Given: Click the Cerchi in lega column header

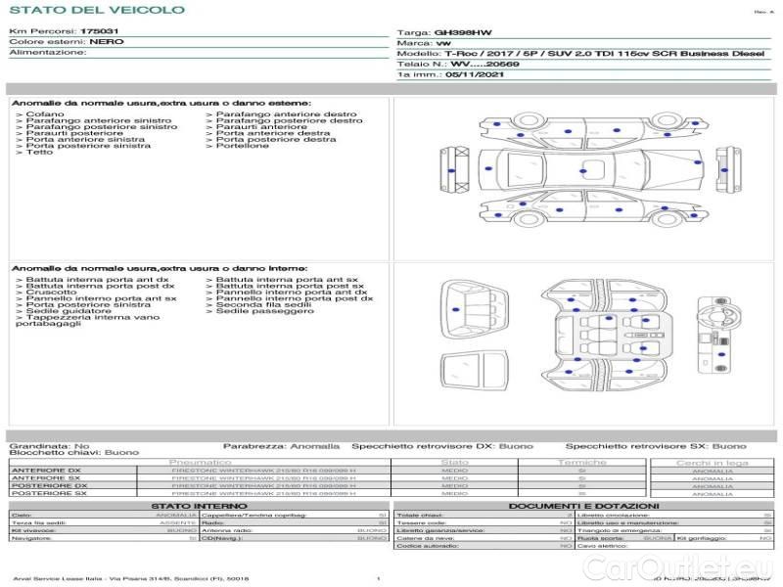Looking at the screenshot, I should [x=712, y=462].
